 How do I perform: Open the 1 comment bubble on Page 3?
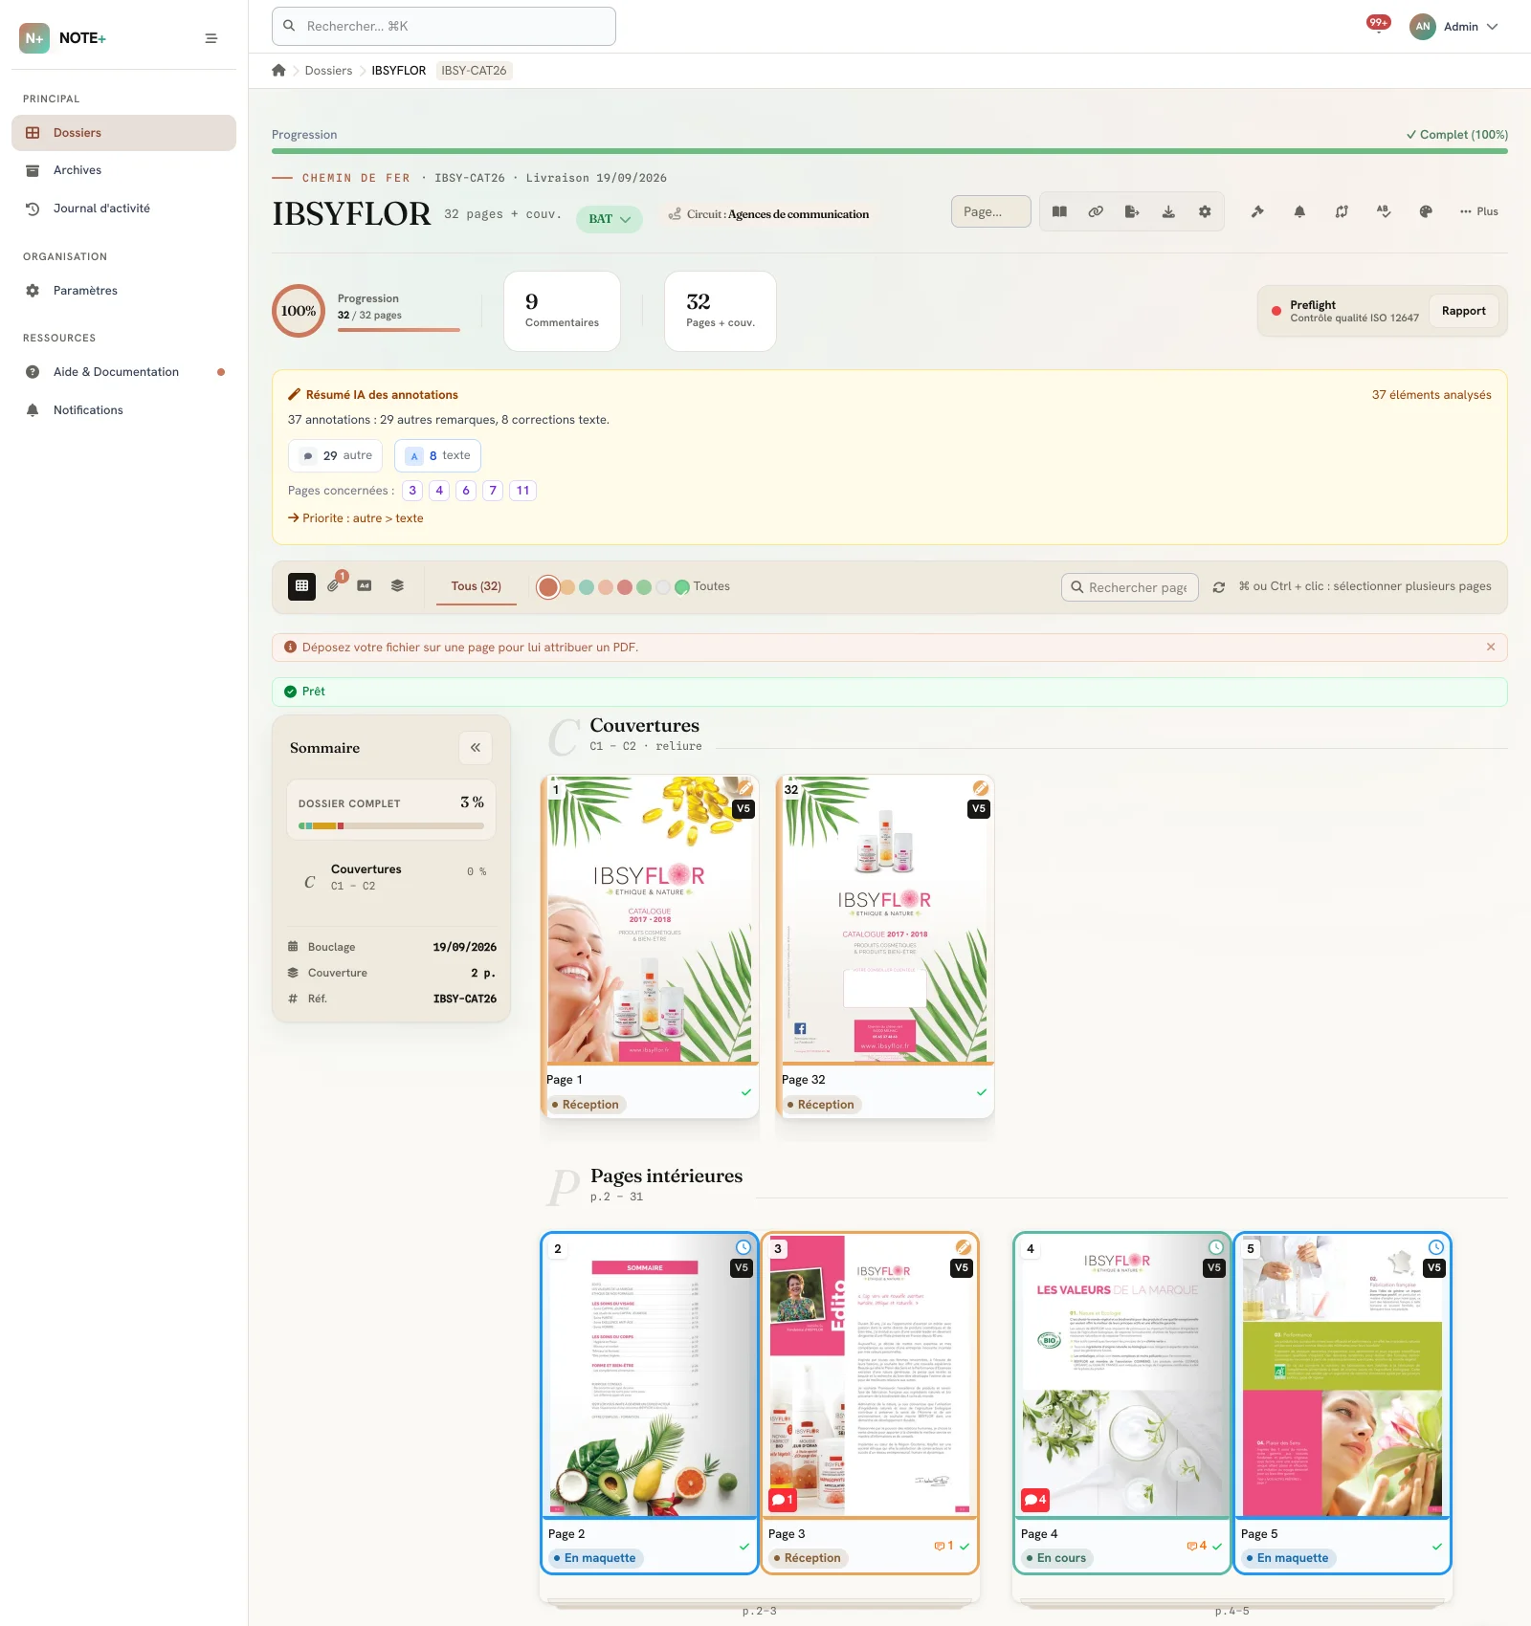click(783, 1499)
